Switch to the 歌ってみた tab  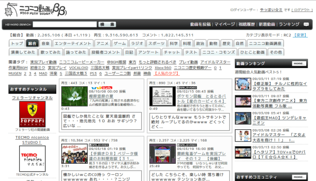(x=50, y=52)
